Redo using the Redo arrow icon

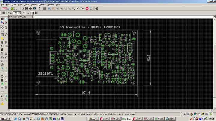[82, 8]
